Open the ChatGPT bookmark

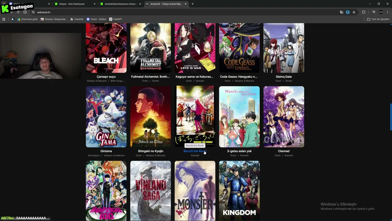(x=116, y=19)
